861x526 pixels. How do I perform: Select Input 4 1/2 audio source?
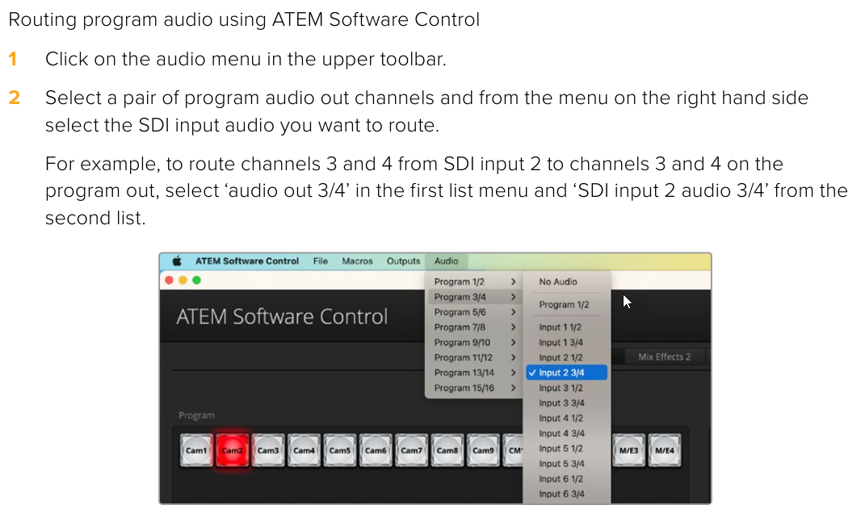click(567, 418)
